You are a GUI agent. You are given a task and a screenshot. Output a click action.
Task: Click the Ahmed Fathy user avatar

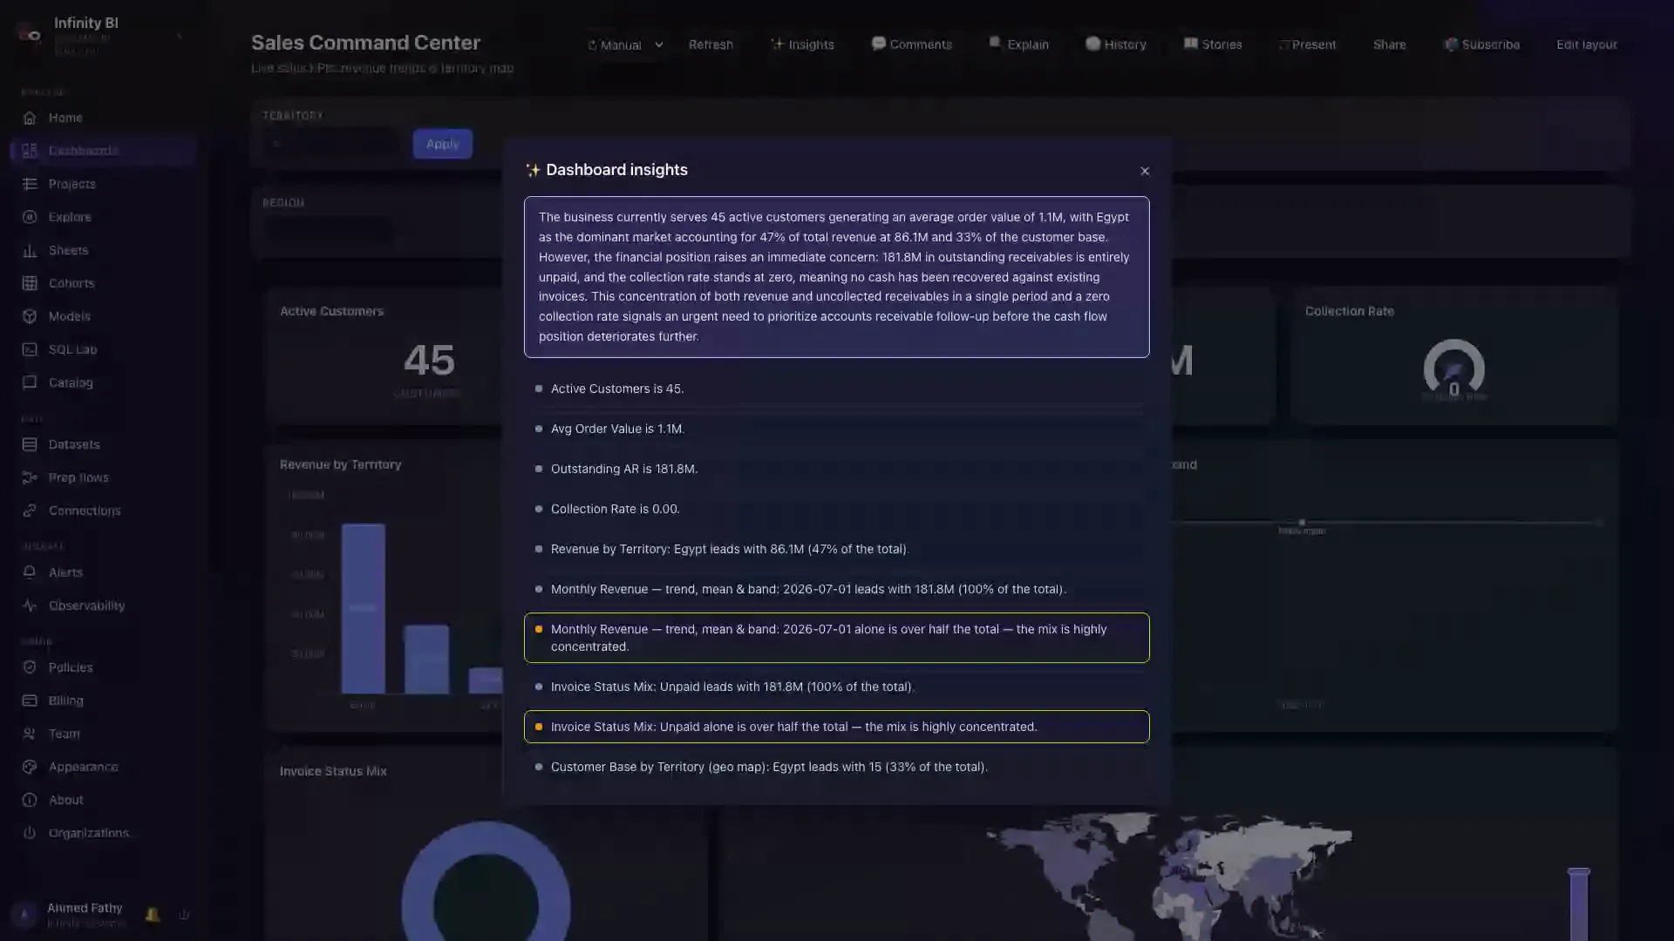click(x=24, y=915)
